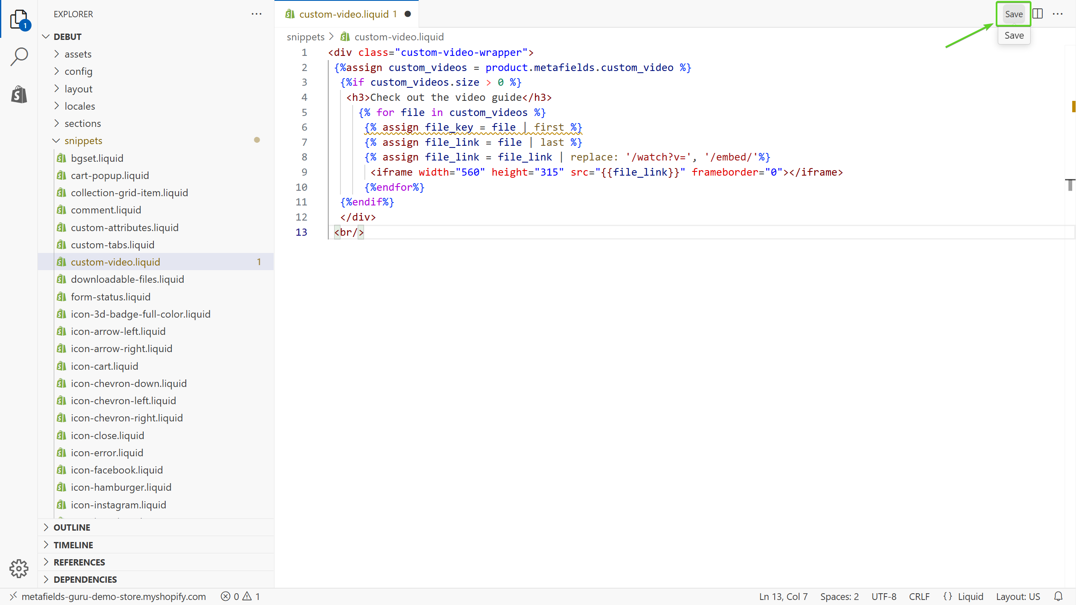Open the Explorer view in the activity bar

click(19, 19)
